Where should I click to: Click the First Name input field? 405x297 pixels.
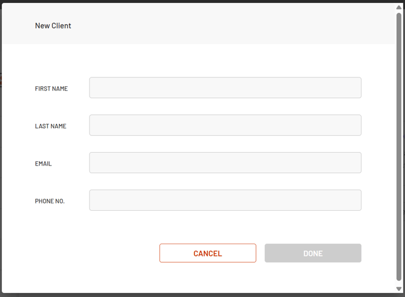(x=225, y=88)
